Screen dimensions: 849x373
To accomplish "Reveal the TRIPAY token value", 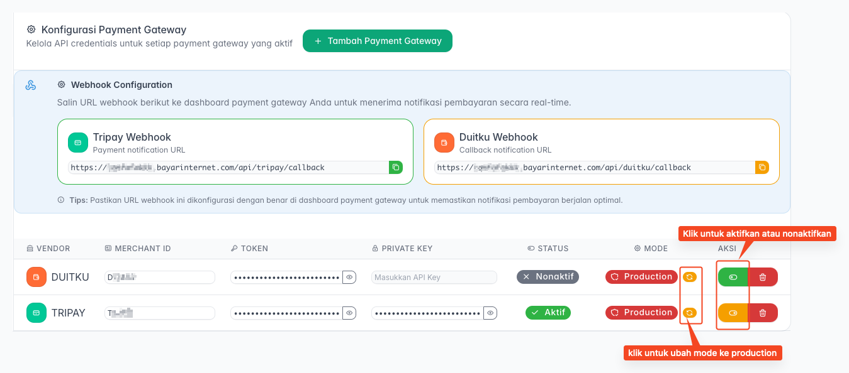I will [x=349, y=313].
